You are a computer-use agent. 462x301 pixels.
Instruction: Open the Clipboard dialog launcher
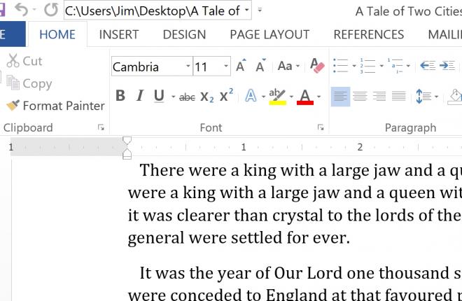tap(101, 127)
